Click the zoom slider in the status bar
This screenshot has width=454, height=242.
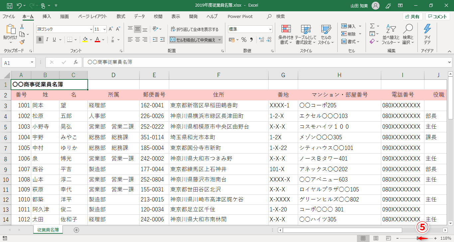(x=417, y=238)
